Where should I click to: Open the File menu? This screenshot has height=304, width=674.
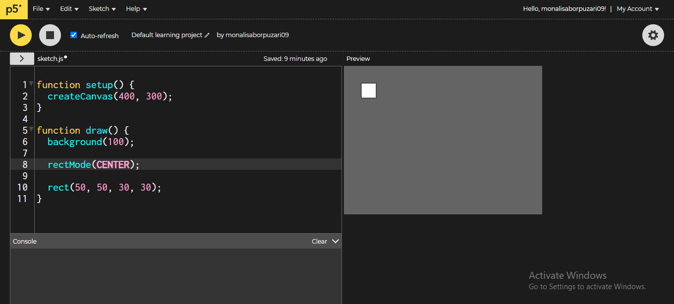tap(41, 9)
